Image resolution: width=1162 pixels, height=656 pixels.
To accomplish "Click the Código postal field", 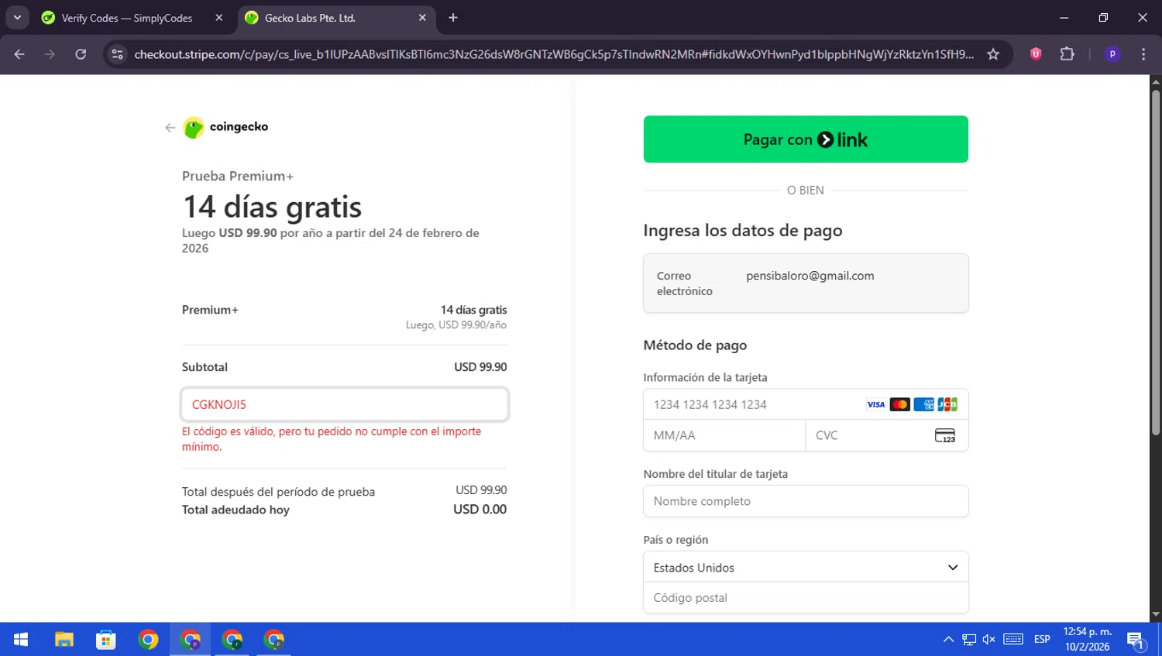I will pyautogui.click(x=806, y=598).
